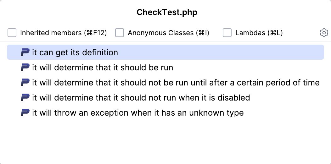Go to 'should not run when it is disabled' test
Image resolution: width=331 pixels, height=164 pixels.
141,98
